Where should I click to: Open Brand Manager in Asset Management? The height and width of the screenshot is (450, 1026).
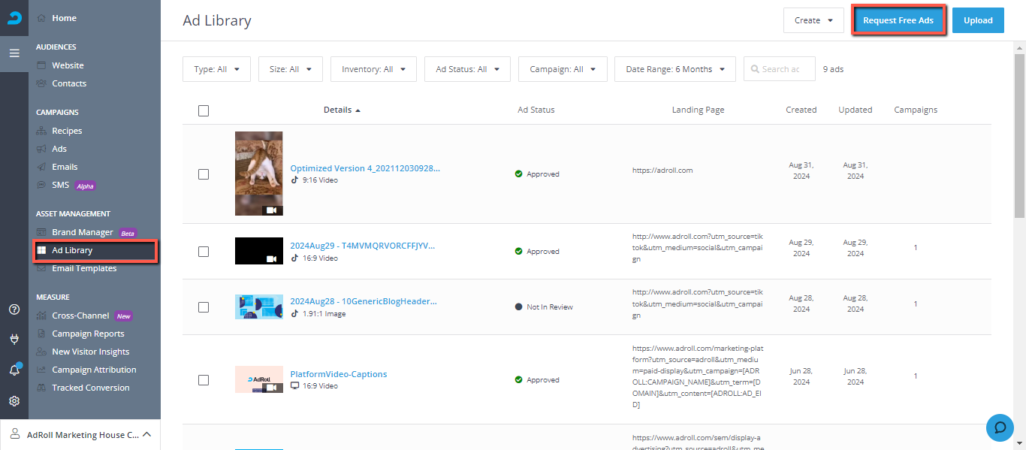[x=83, y=232]
